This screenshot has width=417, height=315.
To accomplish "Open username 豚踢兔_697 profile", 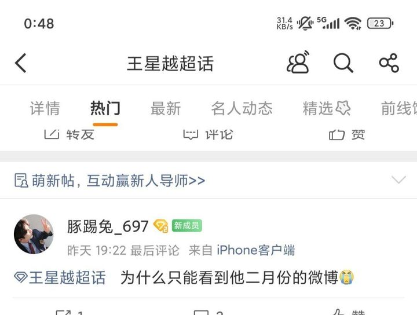I will [108, 226].
